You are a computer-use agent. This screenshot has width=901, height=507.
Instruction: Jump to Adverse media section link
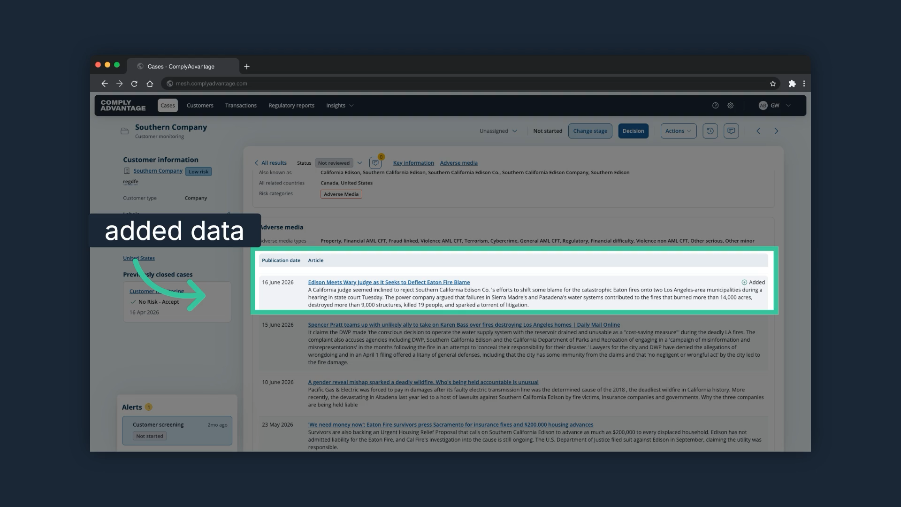pyautogui.click(x=458, y=163)
